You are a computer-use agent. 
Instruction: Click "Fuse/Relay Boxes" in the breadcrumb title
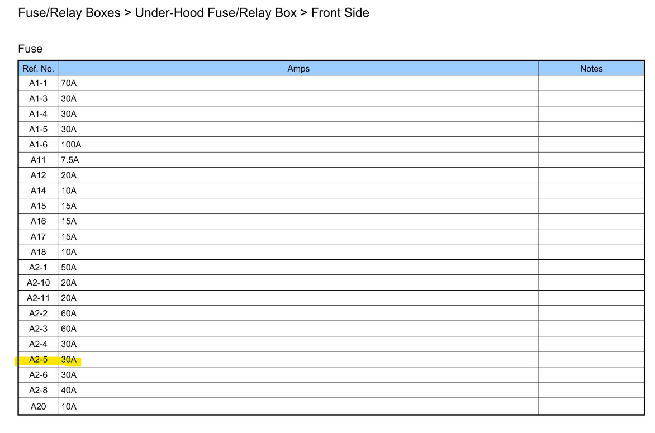69,13
